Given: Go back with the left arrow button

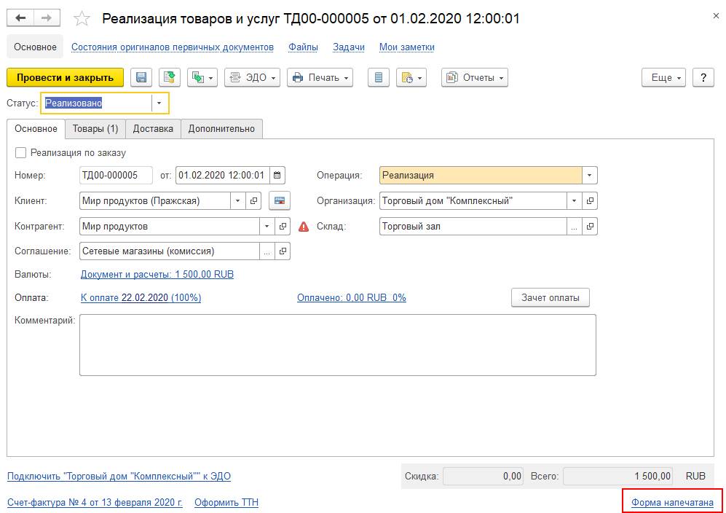Looking at the screenshot, I should [x=20, y=18].
